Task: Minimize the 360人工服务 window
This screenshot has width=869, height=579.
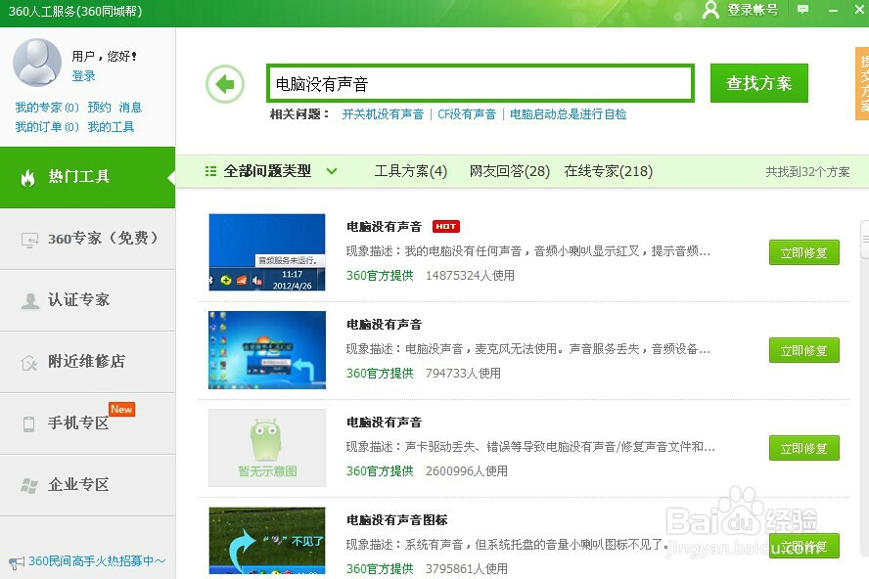Action: [833, 10]
